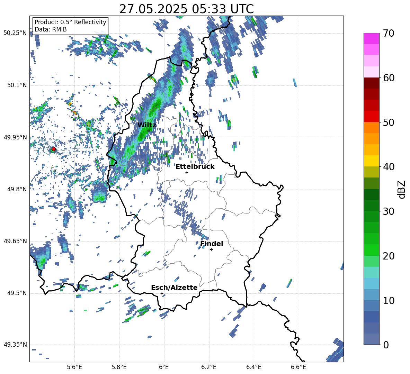Click the magenta top colorbar segment
Image resolution: width=410 pixels, height=374 pixels.
pyautogui.click(x=371, y=39)
